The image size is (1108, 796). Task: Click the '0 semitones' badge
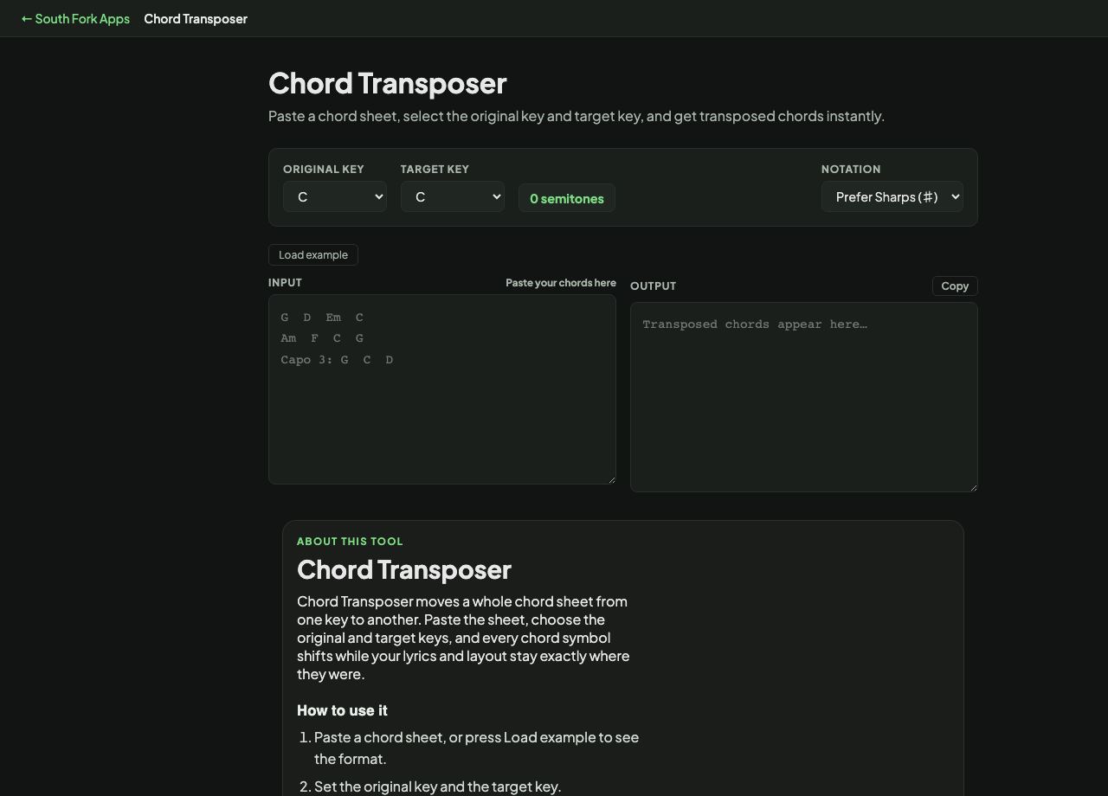point(567,198)
